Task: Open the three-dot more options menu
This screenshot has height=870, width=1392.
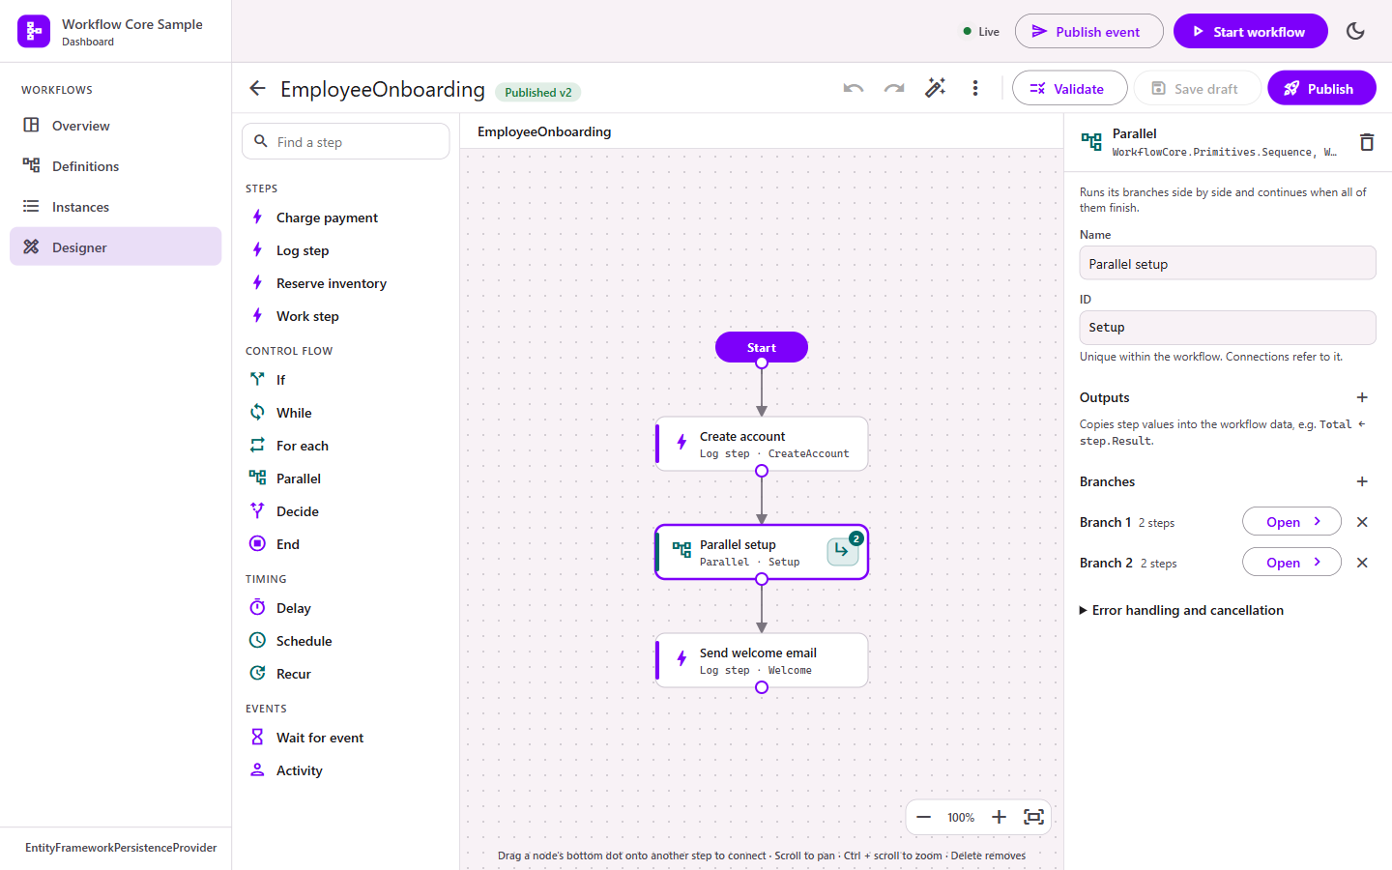Action: point(975,88)
